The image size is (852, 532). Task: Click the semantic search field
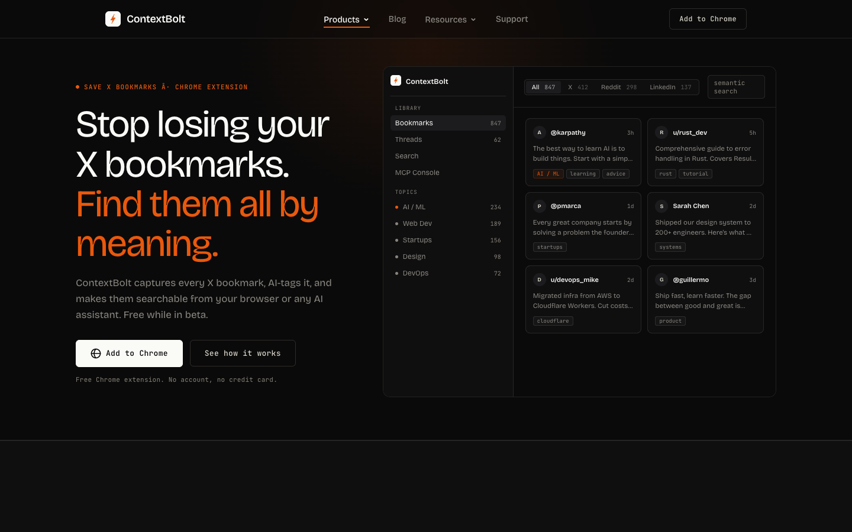(736, 87)
